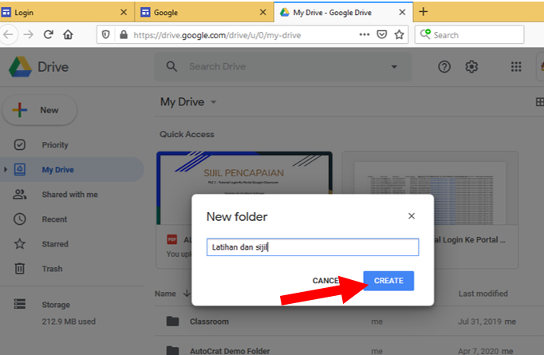Click the Trash bin icon
The width and height of the screenshot is (544, 355).
click(x=19, y=269)
